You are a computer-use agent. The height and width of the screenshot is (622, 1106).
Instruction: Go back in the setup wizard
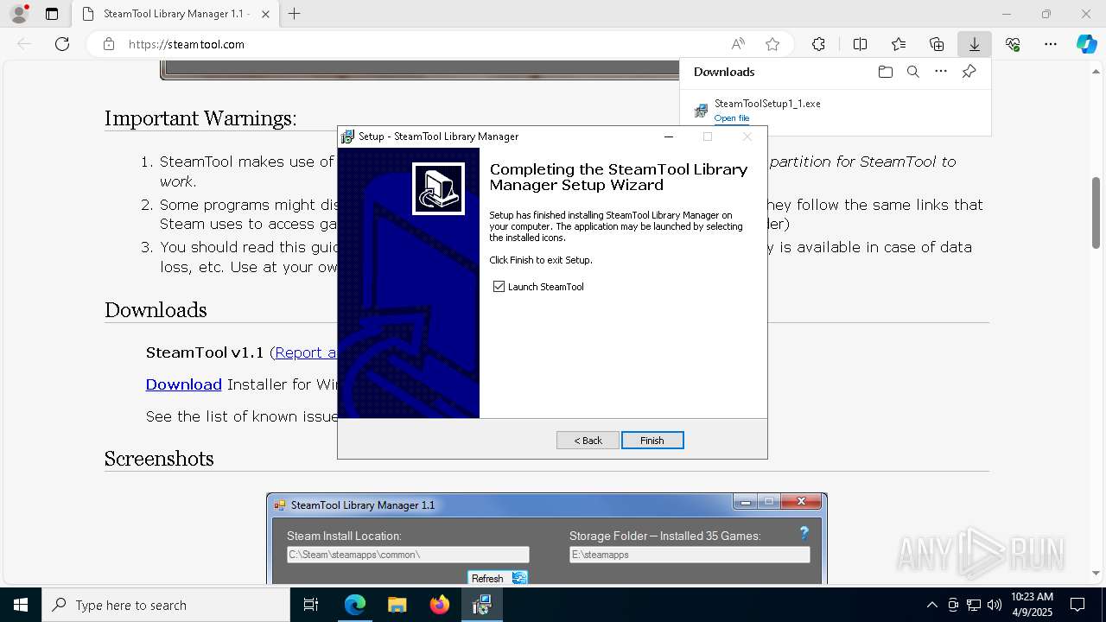(x=588, y=441)
